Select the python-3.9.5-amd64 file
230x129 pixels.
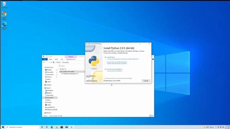click(69, 72)
